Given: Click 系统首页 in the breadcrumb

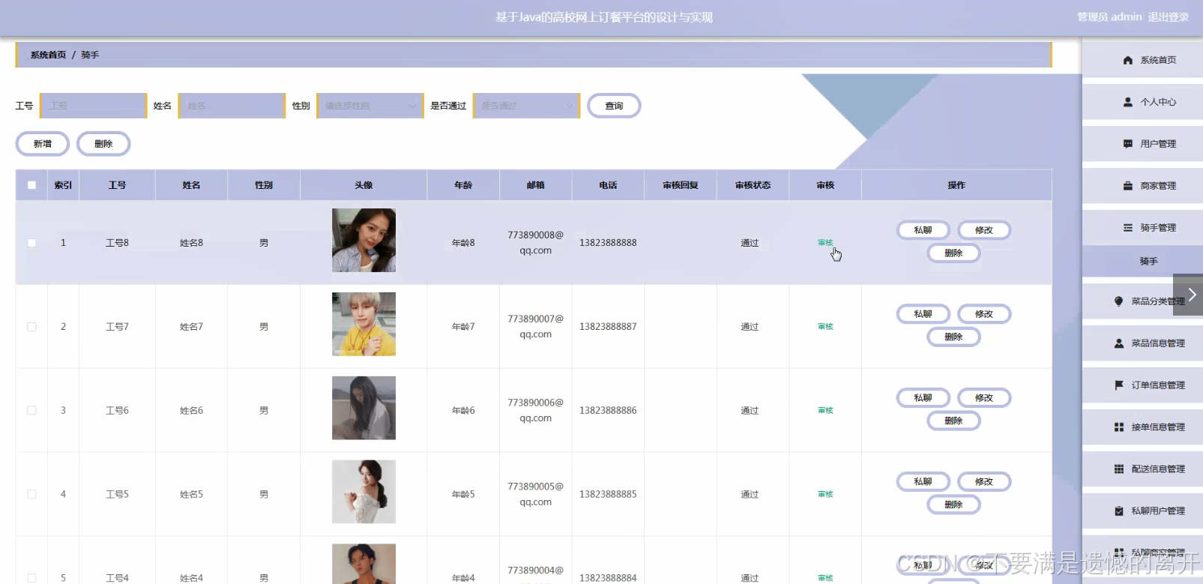Looking at the screenshot, I should coord(48,55).
